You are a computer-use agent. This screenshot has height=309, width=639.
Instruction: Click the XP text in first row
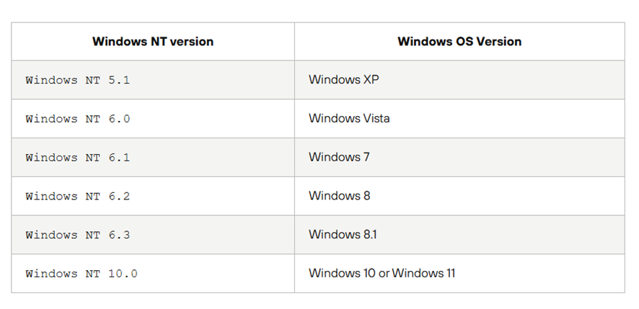tap(371, 80)
